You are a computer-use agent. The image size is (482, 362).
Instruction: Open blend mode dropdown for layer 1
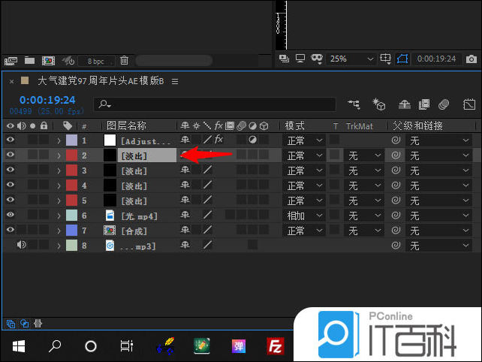click(304, 141)
